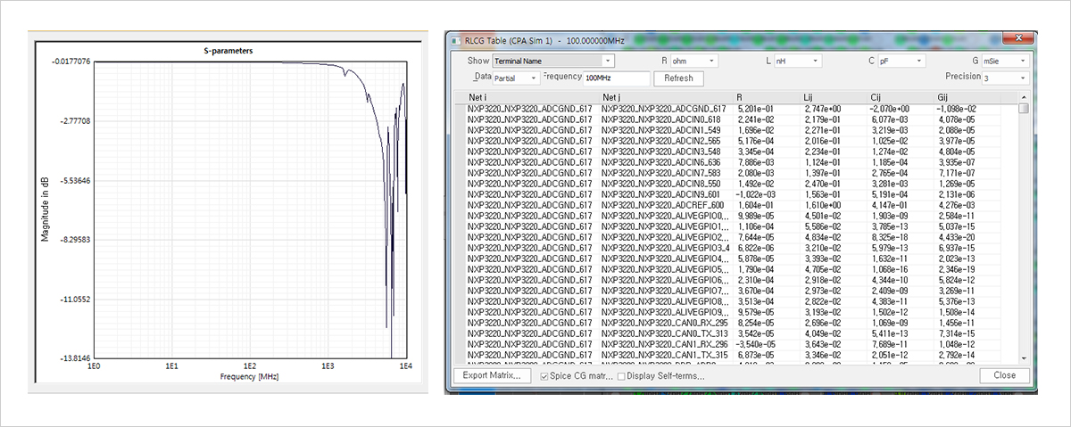
Task: Select Net j cell NXP3220_NXP3220_ADCIN8_550
Action: click(660, 182)
